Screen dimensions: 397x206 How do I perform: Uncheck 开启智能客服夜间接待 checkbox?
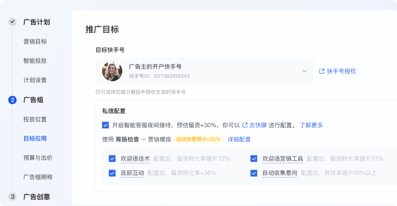click(x=106, y=125)
